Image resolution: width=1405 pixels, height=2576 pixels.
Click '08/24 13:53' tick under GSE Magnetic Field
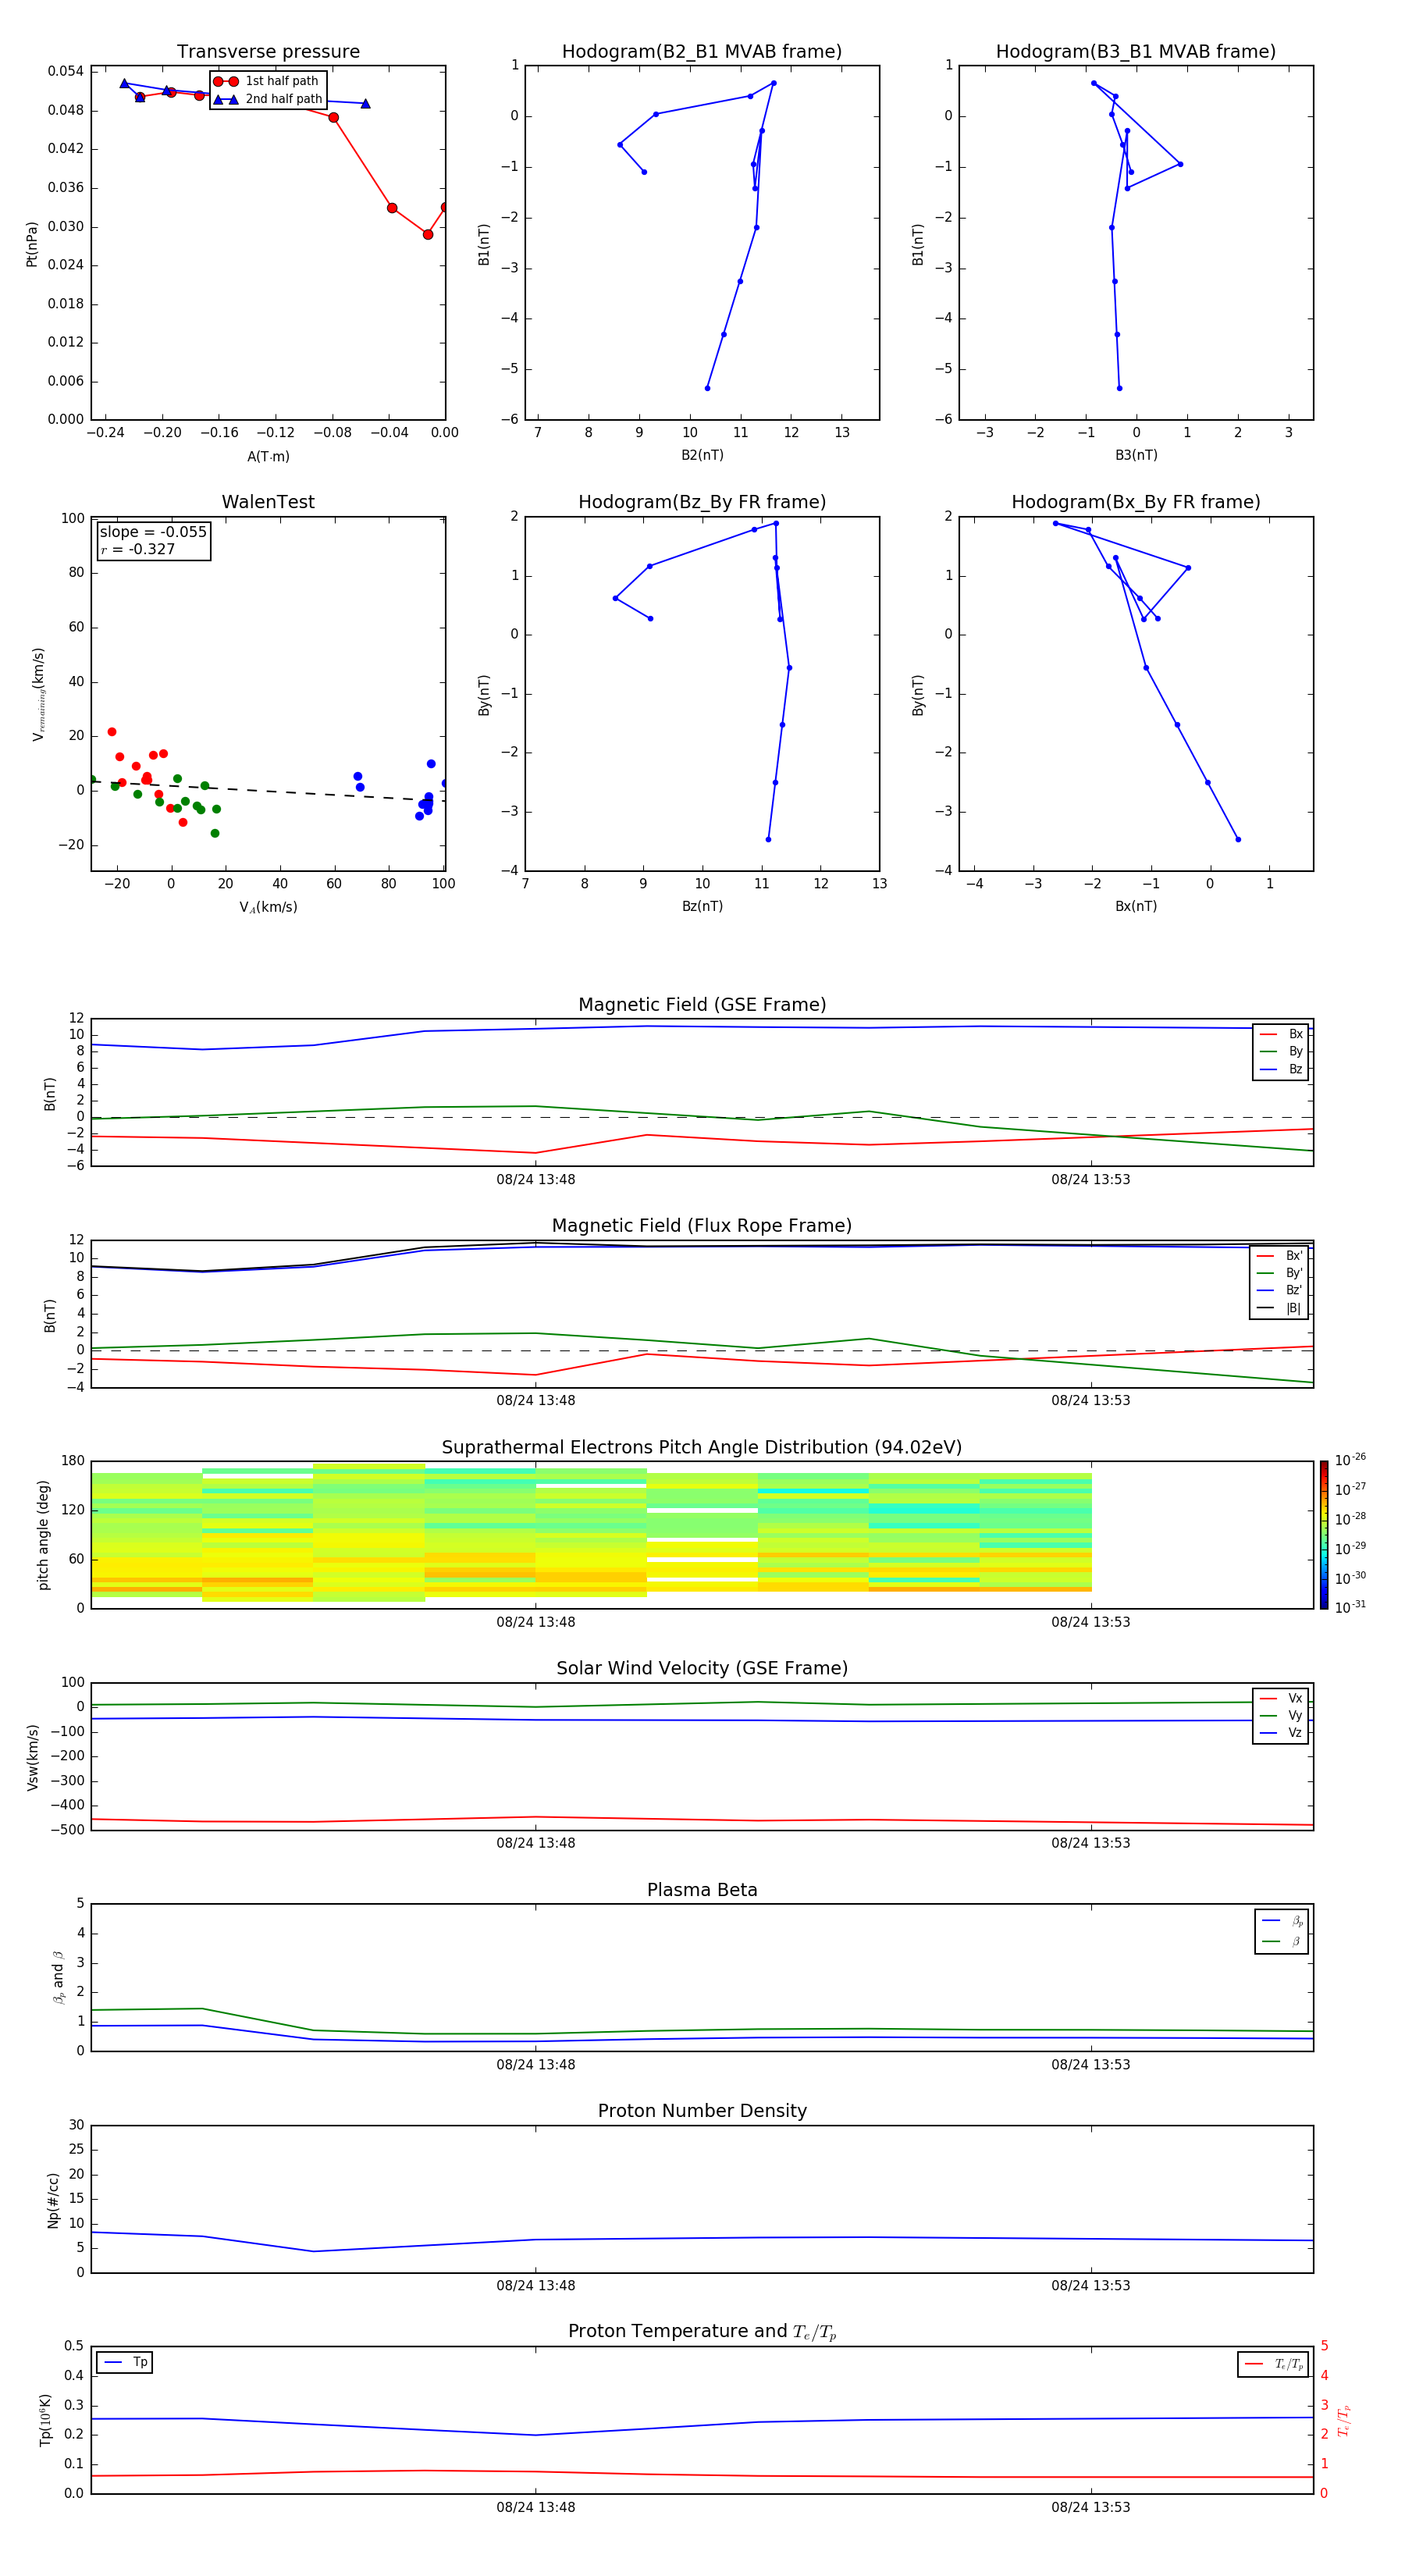[1090, 1180]
